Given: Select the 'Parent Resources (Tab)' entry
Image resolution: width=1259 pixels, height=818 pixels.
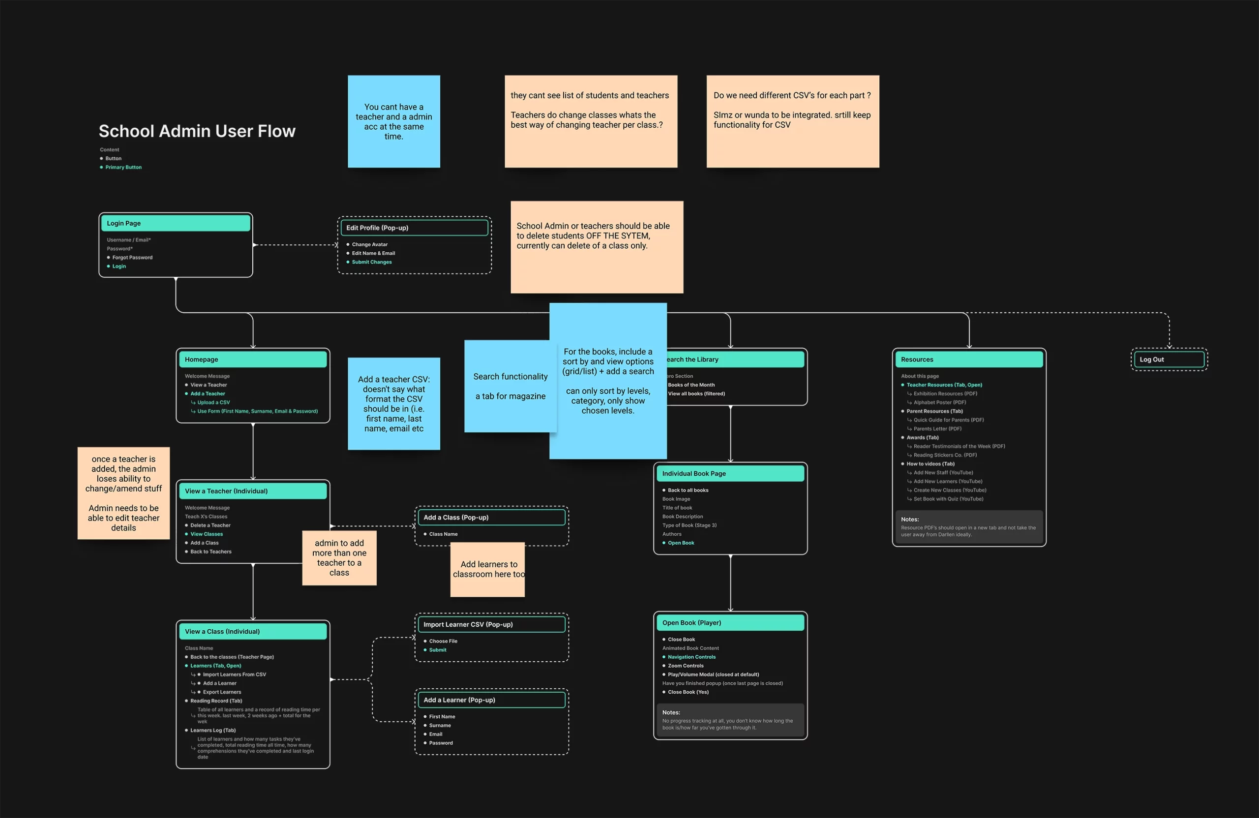Looking at the screenshot, I should pyautogui.click(x=934, y=411).
